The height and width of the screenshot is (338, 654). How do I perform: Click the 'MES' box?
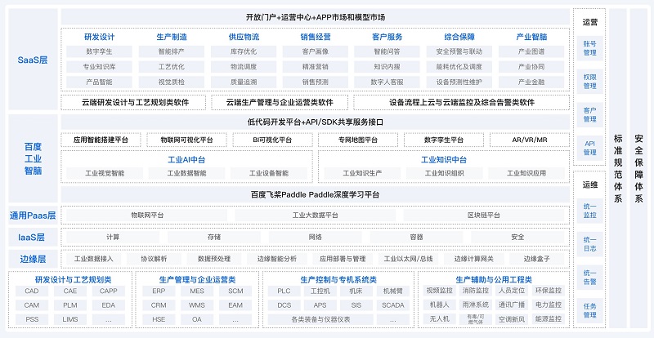tap(197, 291)
